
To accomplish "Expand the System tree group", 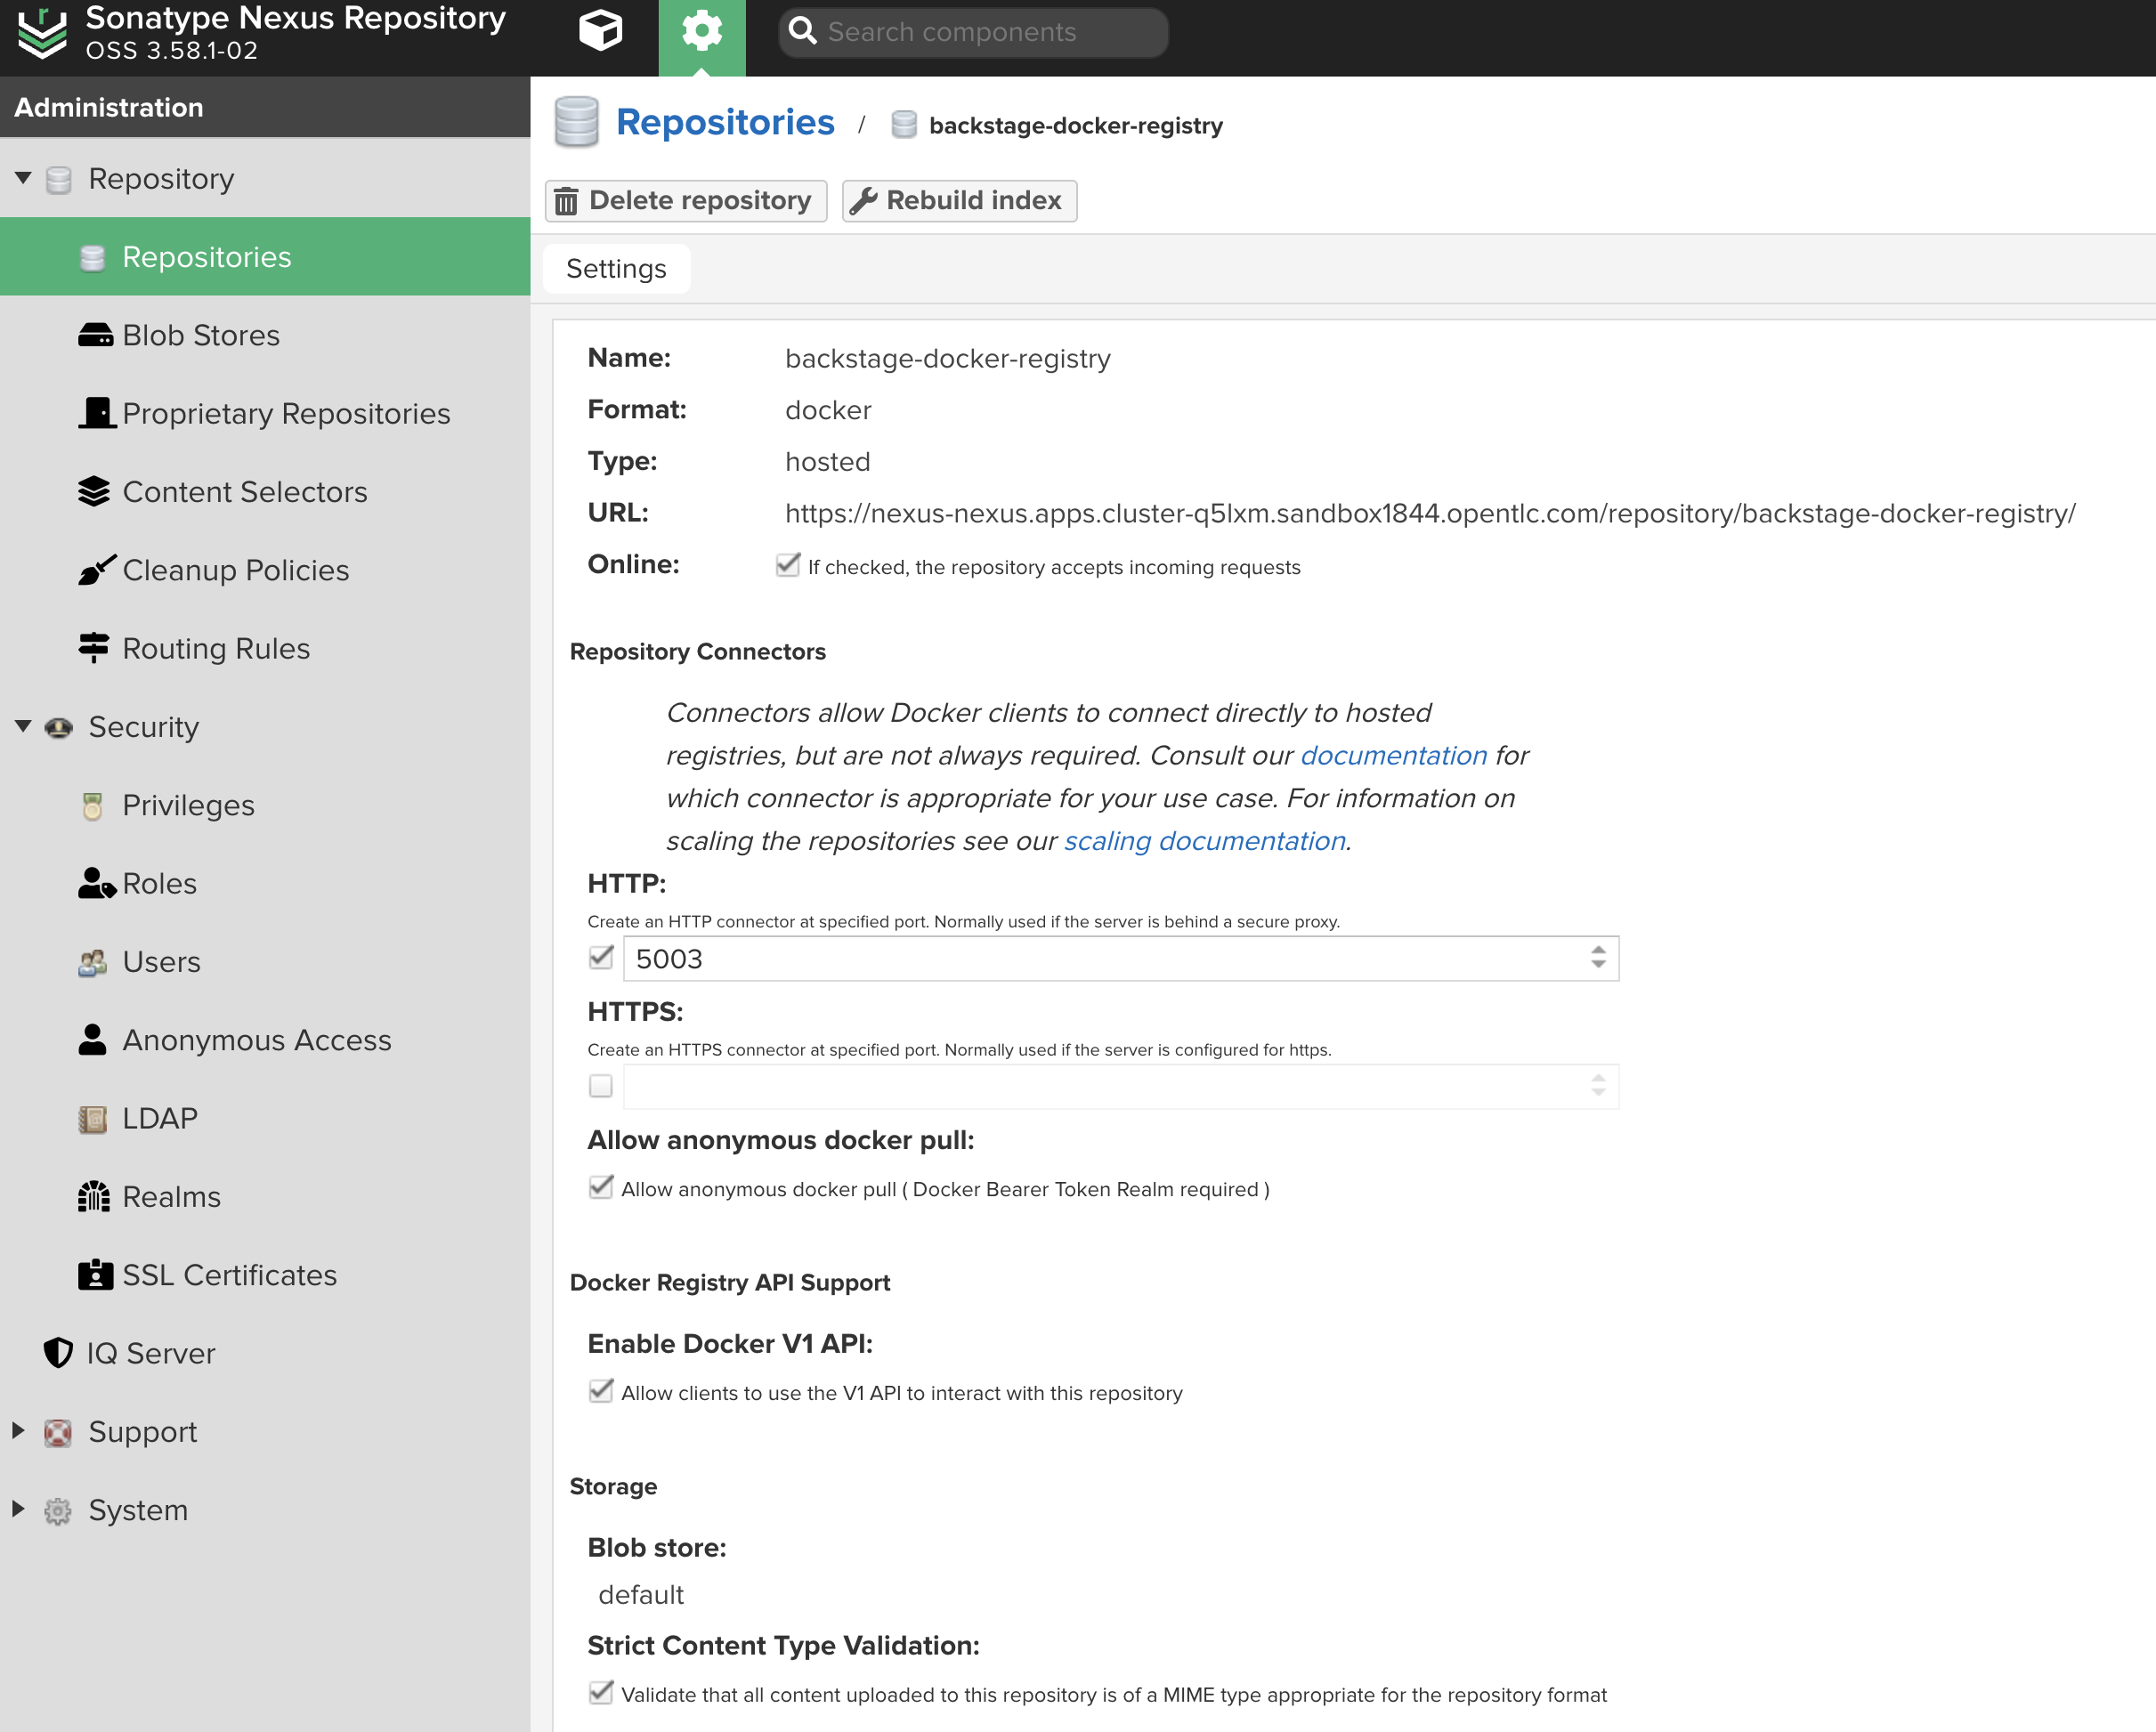I will pos(18,1509).
